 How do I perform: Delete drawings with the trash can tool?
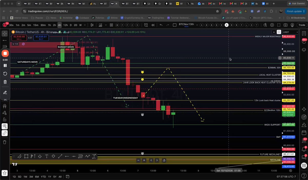pyautogui.click(x=5, y=142)
